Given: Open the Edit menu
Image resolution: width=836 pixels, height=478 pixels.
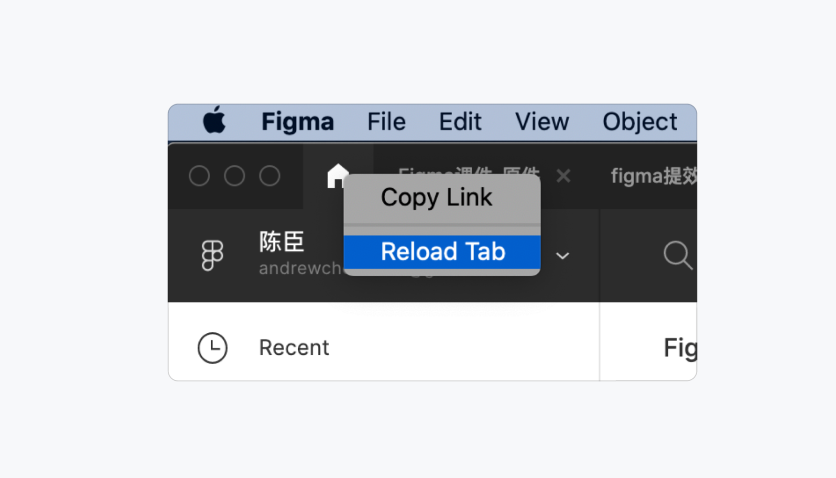Looking at the screenshot, I should pos(460,121).
